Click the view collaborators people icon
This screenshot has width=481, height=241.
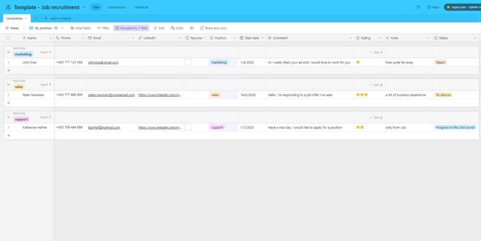coord(56,28)
